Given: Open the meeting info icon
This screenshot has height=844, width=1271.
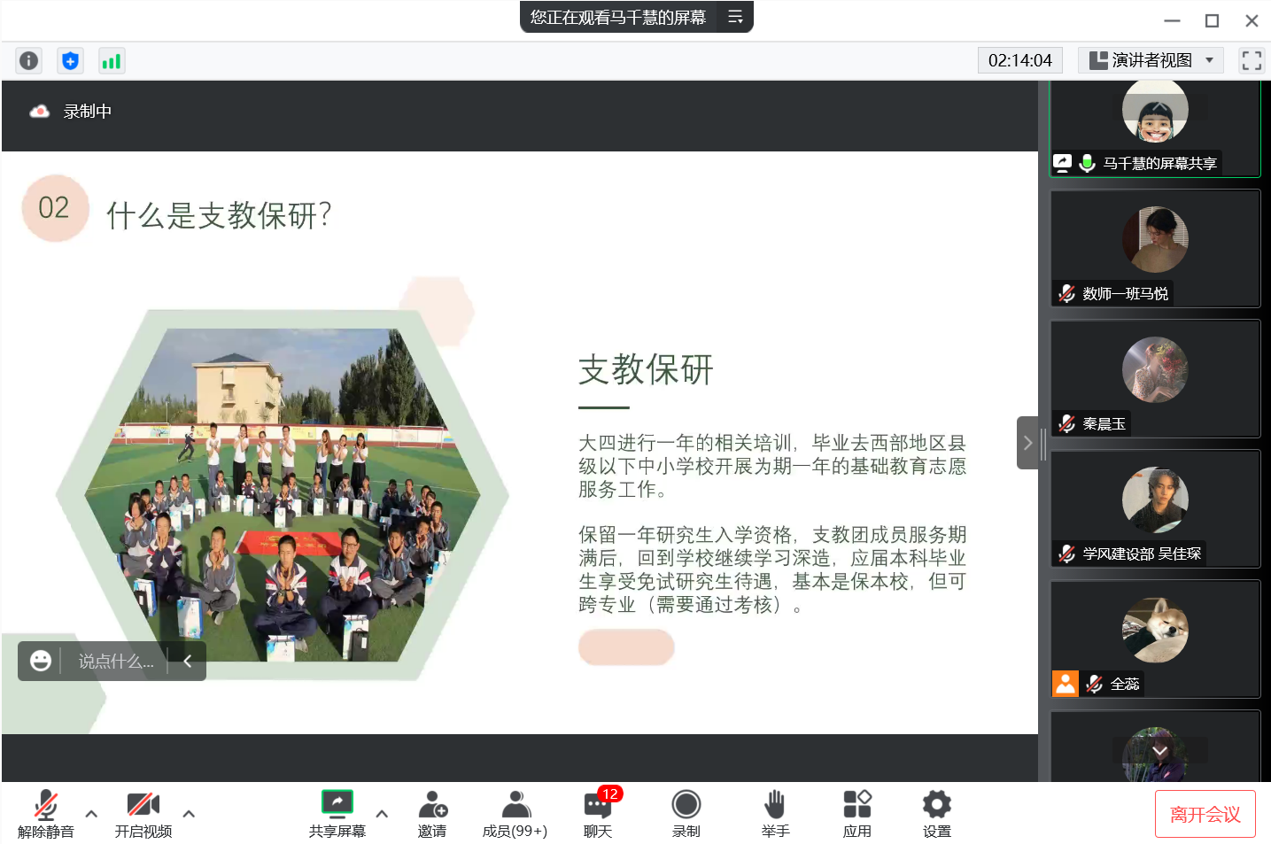Looking at the screenshot, I should (x=28, y=60).
